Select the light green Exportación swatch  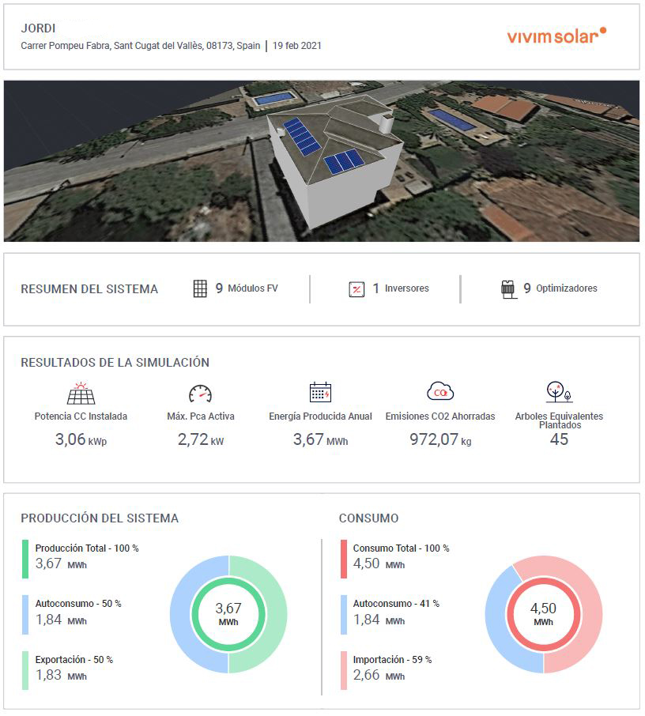[25, 669]
